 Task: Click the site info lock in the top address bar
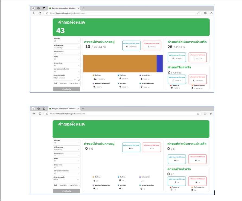click(x=47, y=13)
